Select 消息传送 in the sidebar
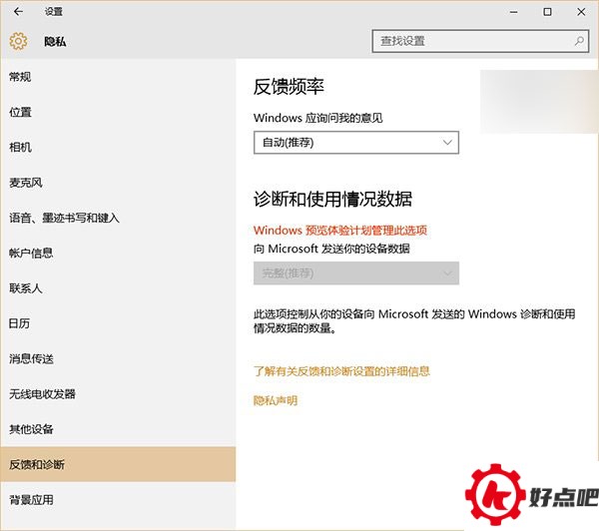Screen dimensions: 599x531 point(31,359)
